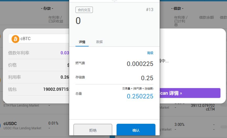Confirm the transaction with 确认
The height and width of the screenshot is (138, 227).
(136, 130)
